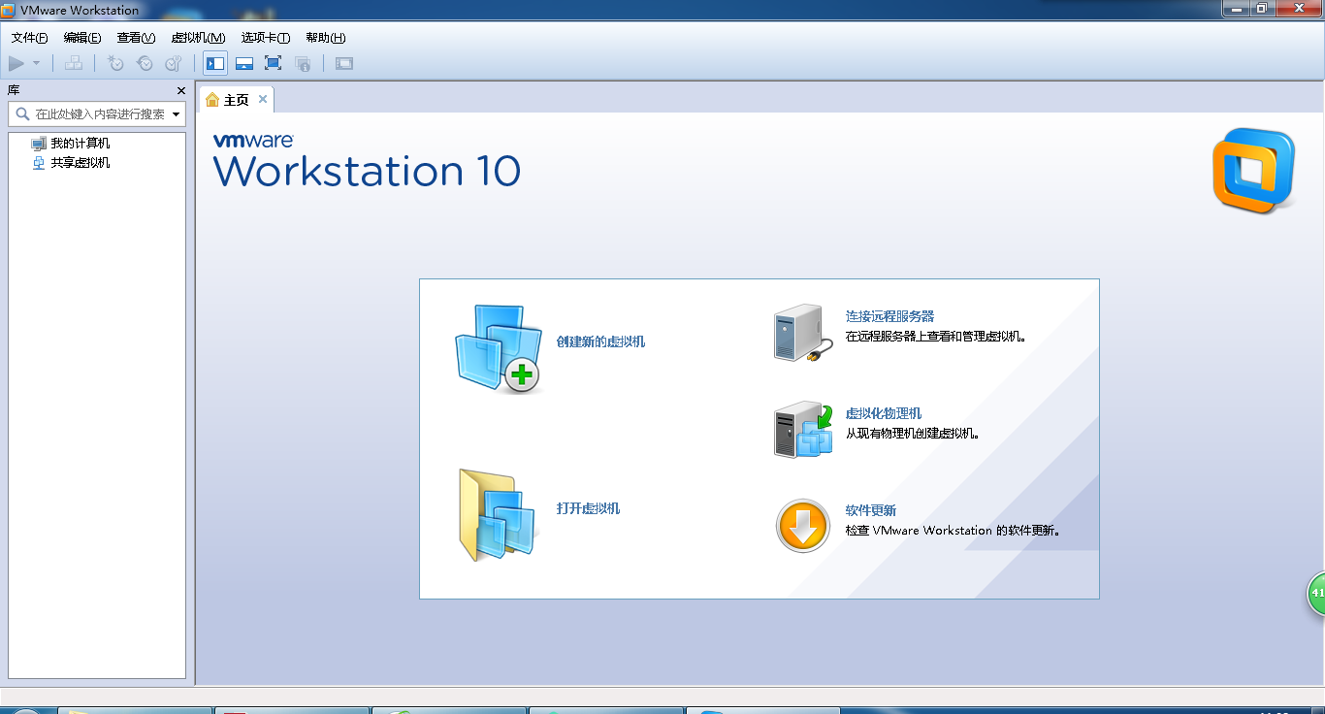Toggle the thumbnail bar view button
This screenshot has height=714, width=1325.
244,64
